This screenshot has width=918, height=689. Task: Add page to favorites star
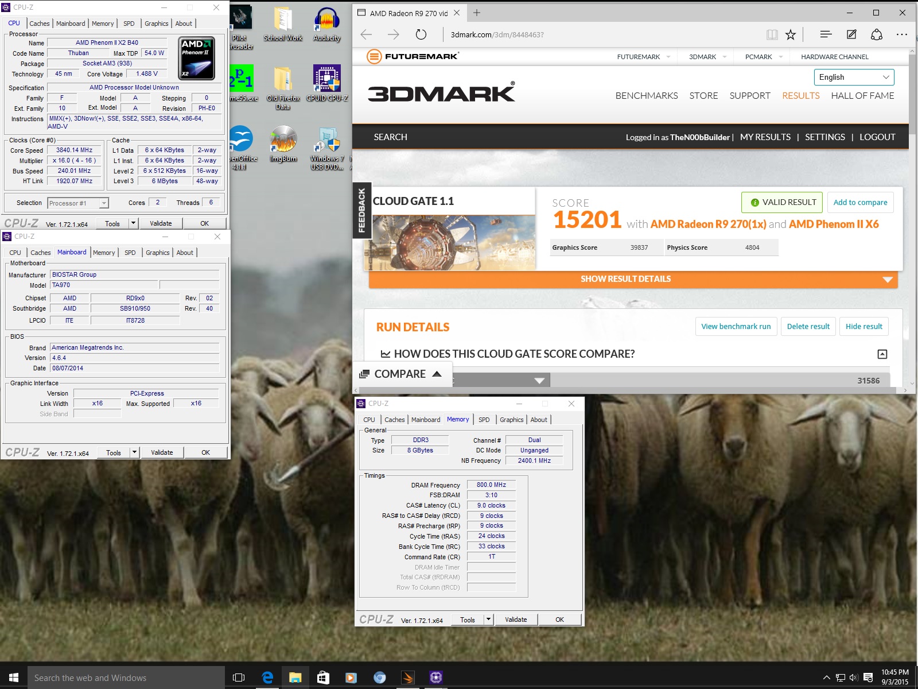tap(791, 34)
